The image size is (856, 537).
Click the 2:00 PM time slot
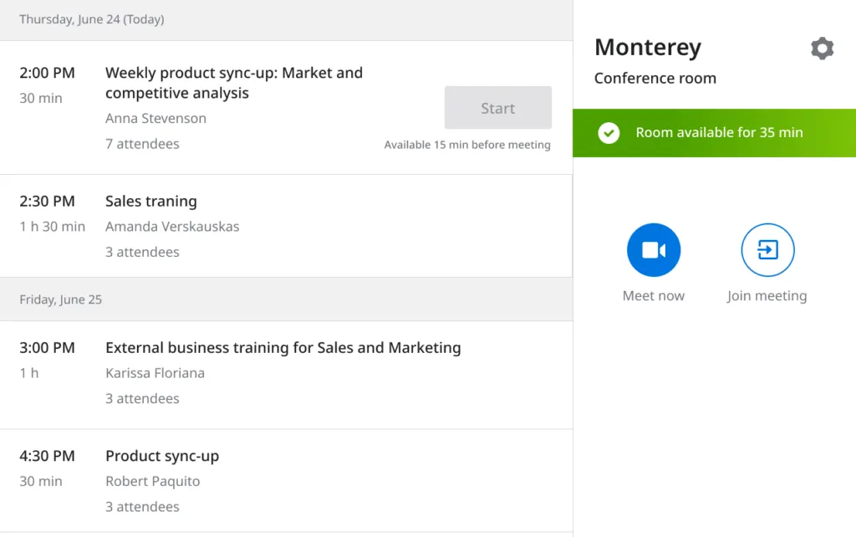[x=47, y=73]
